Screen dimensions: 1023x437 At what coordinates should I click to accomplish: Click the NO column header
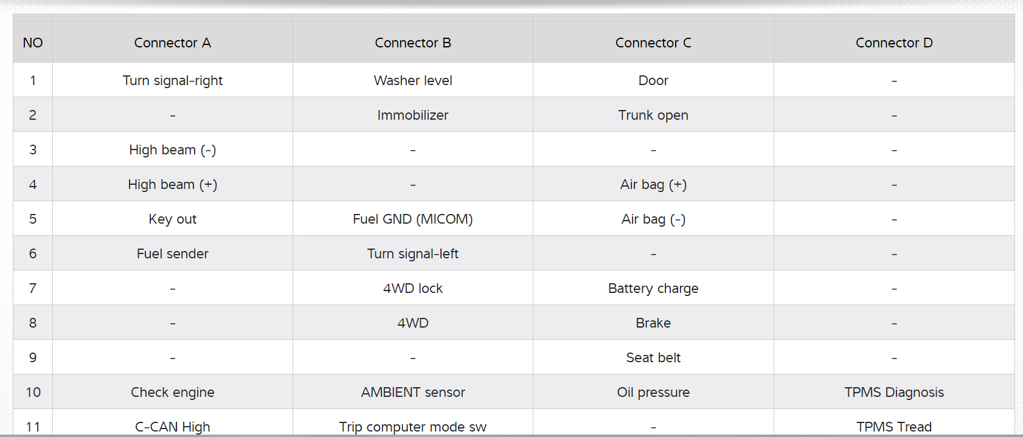33,43
